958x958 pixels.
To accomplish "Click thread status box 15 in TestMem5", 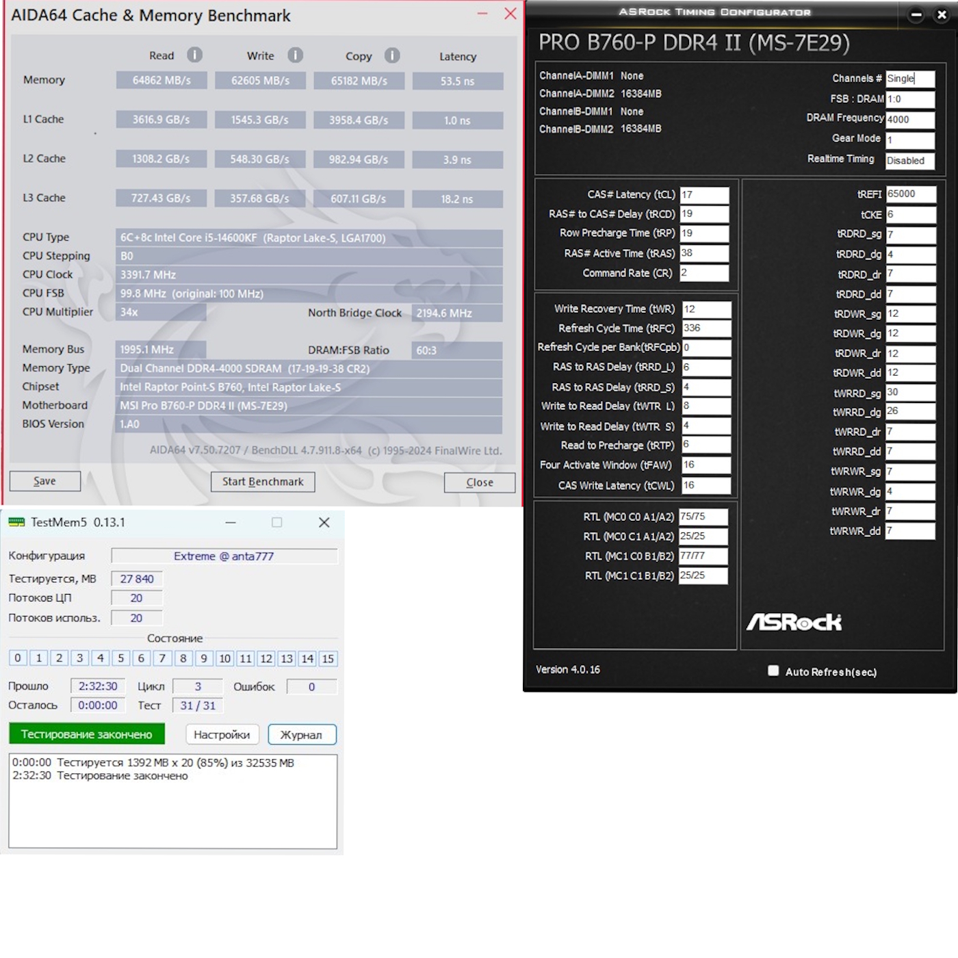I will click(x=328, y=658).
